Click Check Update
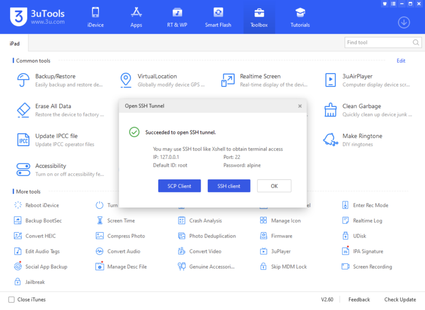The width and height of the screenshot is (425, 310). click(400, 300)
